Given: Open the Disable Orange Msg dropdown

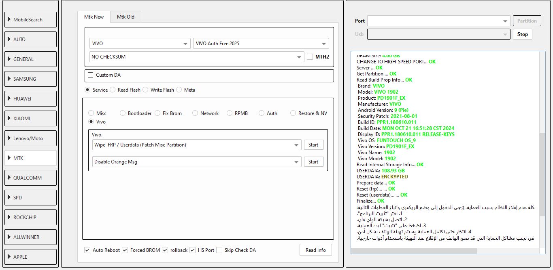Looking at the screenshot, I should (x=197, y=162).
